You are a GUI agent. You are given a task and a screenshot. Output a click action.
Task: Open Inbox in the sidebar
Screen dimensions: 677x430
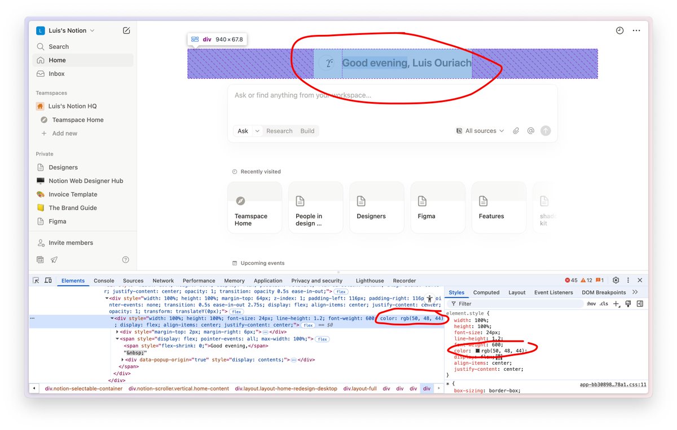(x=83, y=74)
